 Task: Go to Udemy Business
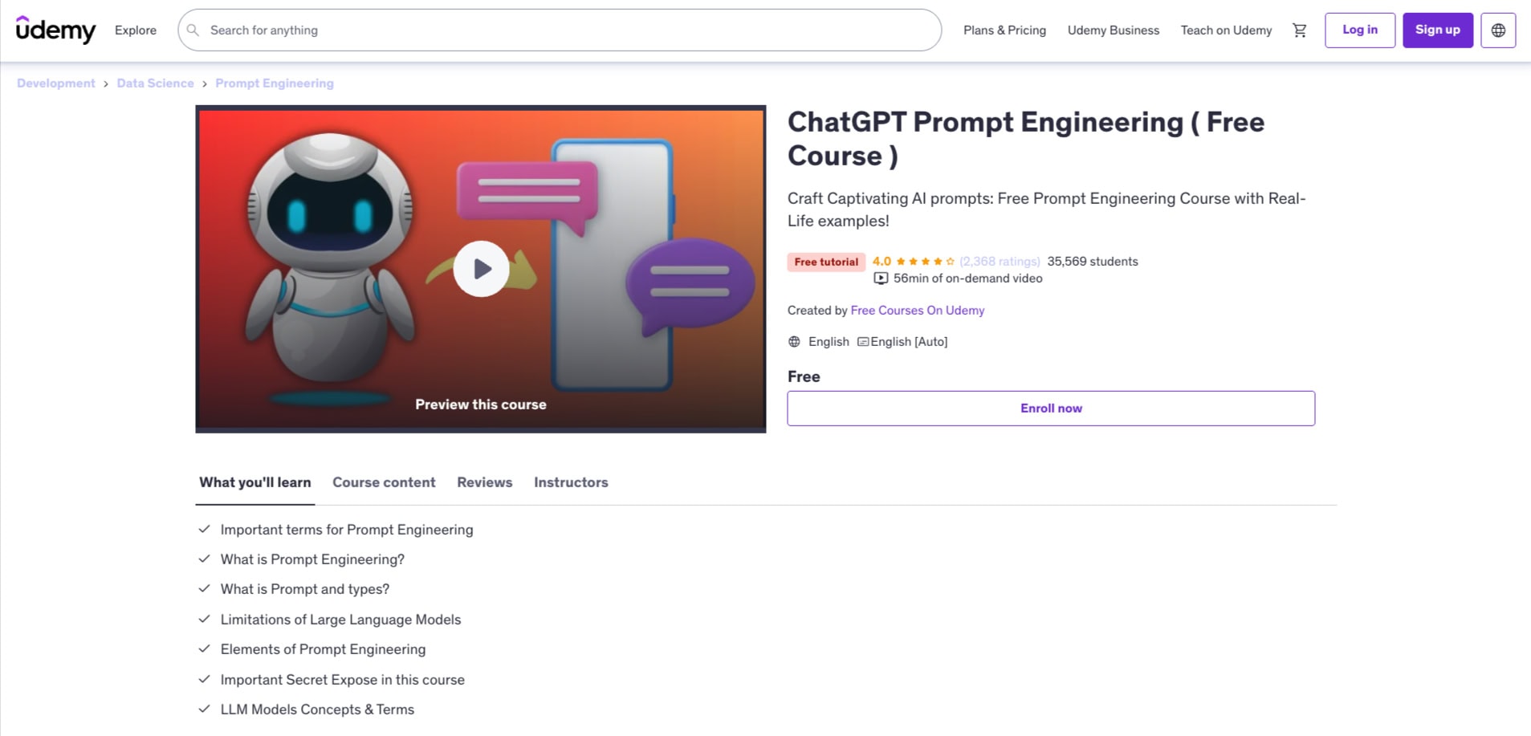pyautogui.click(x=1113, y=30)
